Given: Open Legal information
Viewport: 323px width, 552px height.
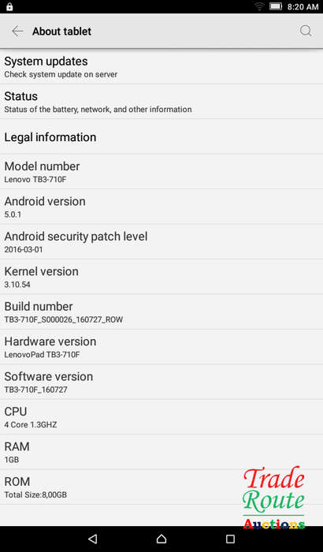Looking at the screenshot, I should (x=161, y=136).
